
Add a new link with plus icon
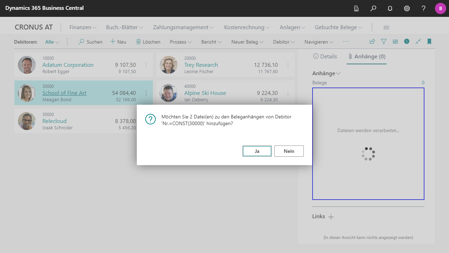point(331,217)
